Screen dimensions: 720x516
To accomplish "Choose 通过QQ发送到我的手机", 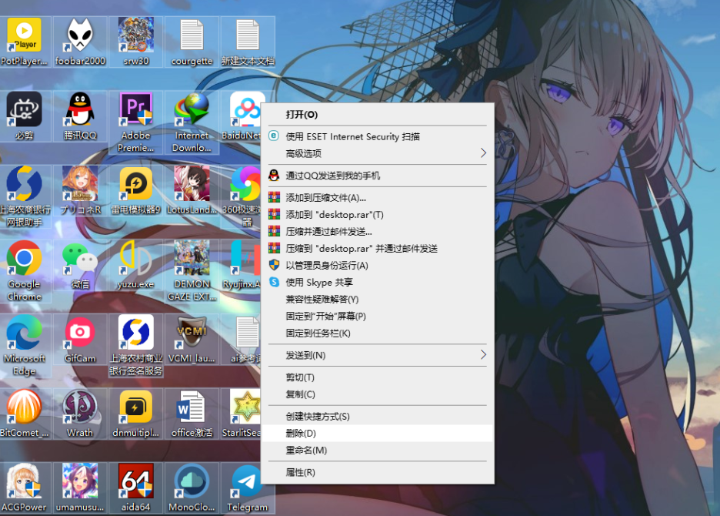I will [378, 176].
